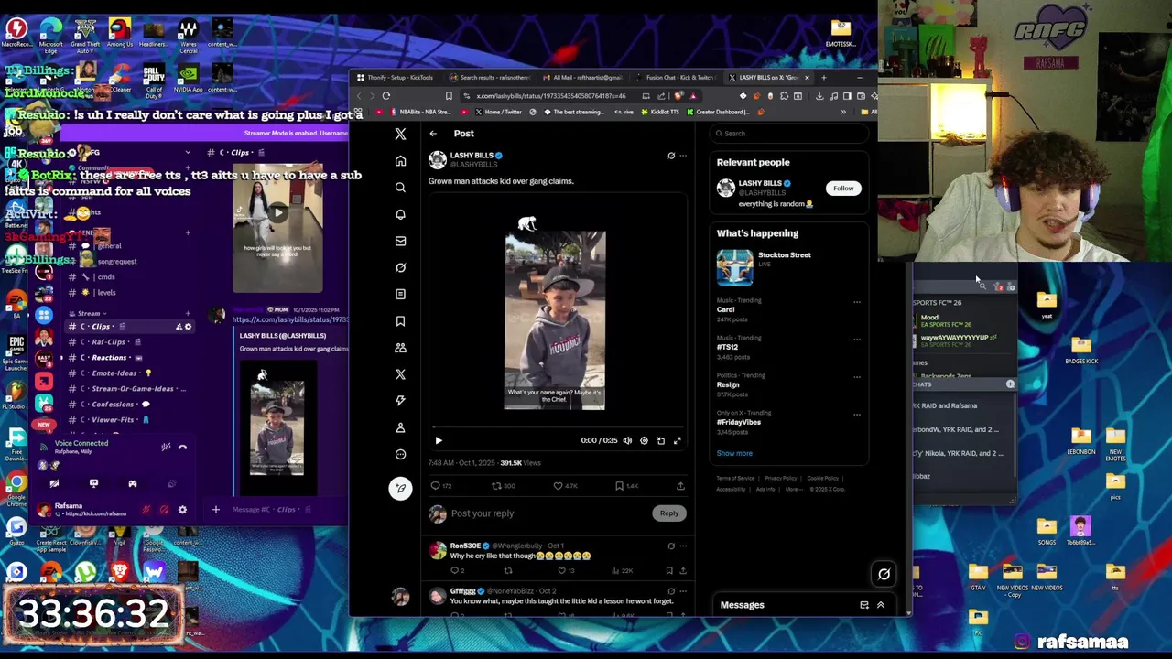Click the X logo at sidebar top
The height and width of the screenshot is (659, 1172).
click(x=400, y=135)
